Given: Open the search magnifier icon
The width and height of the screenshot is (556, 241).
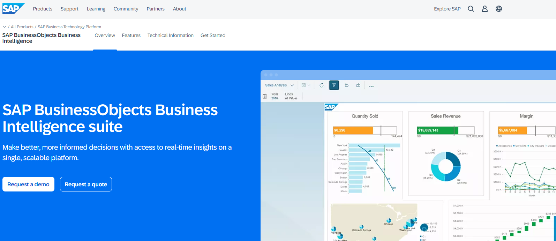Looking at the screenshot, I should (471, 9).
